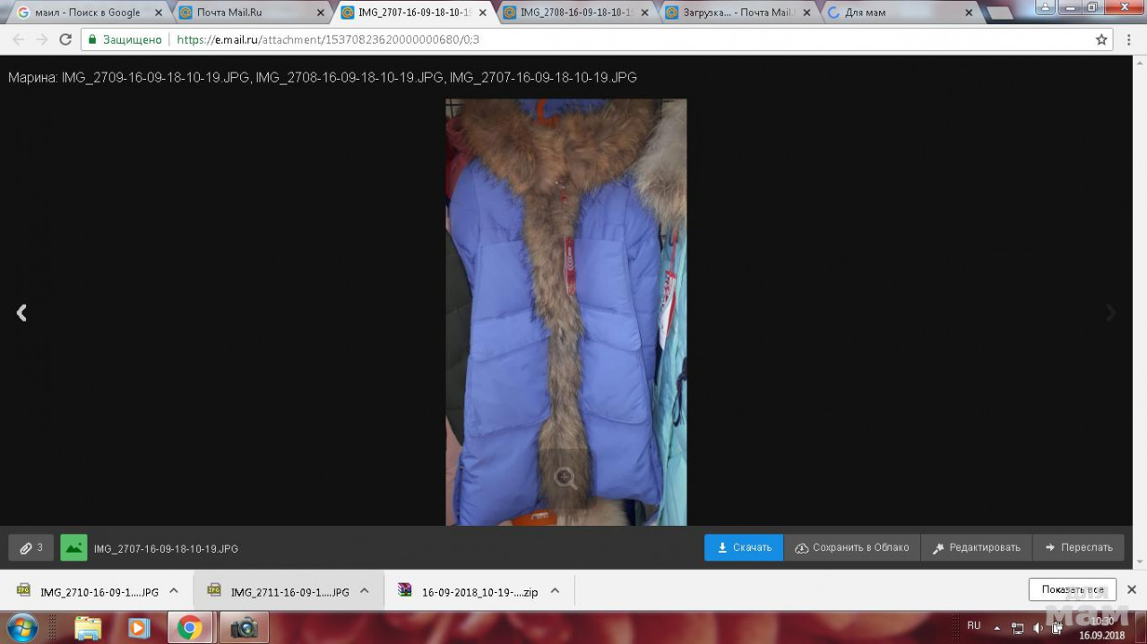This screenshot has height=644, width=1147.
Task: Open the attachments paperclip counter
Action: (31, 547)
